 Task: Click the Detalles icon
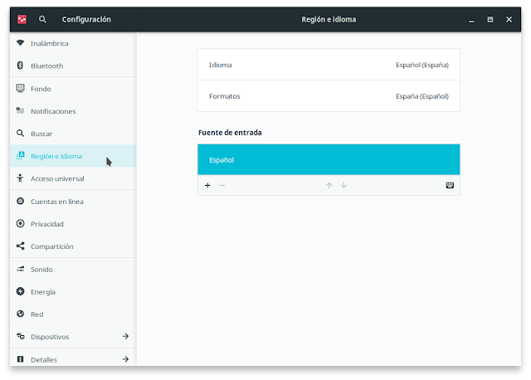point(20,359)
